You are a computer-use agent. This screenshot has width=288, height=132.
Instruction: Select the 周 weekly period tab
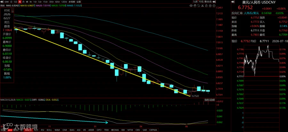click(x=20, y=2)
